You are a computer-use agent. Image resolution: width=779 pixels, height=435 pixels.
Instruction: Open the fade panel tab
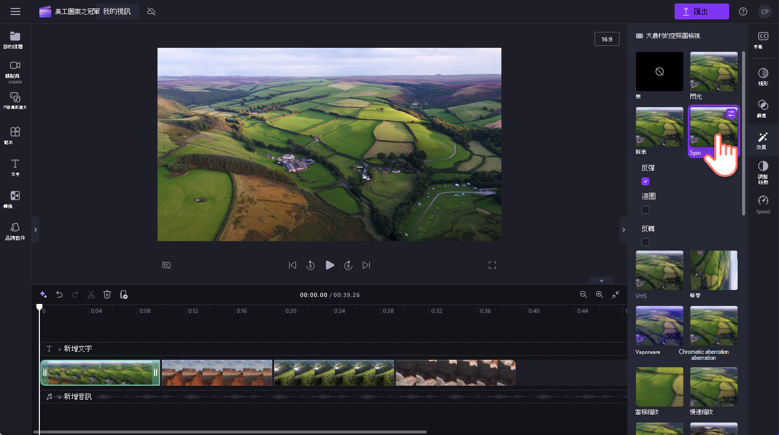[763, 77]
